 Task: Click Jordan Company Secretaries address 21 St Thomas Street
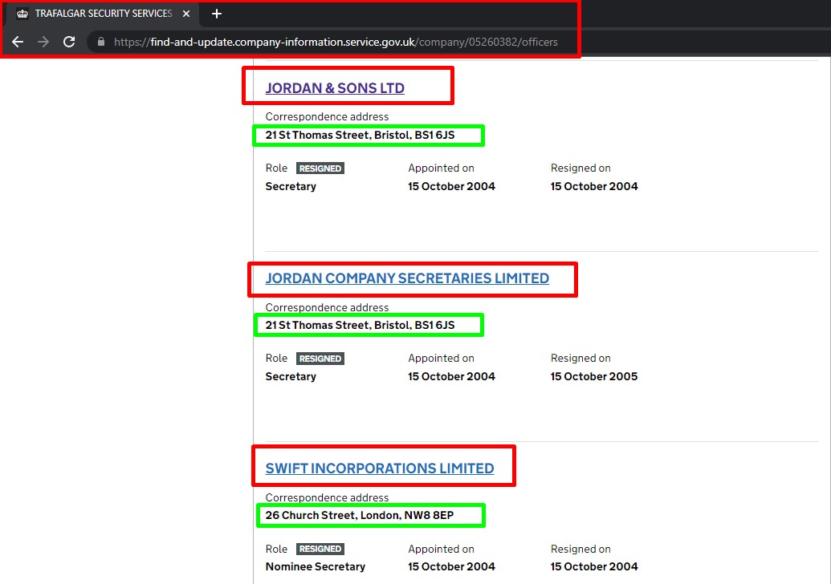[x=360, y=325]
